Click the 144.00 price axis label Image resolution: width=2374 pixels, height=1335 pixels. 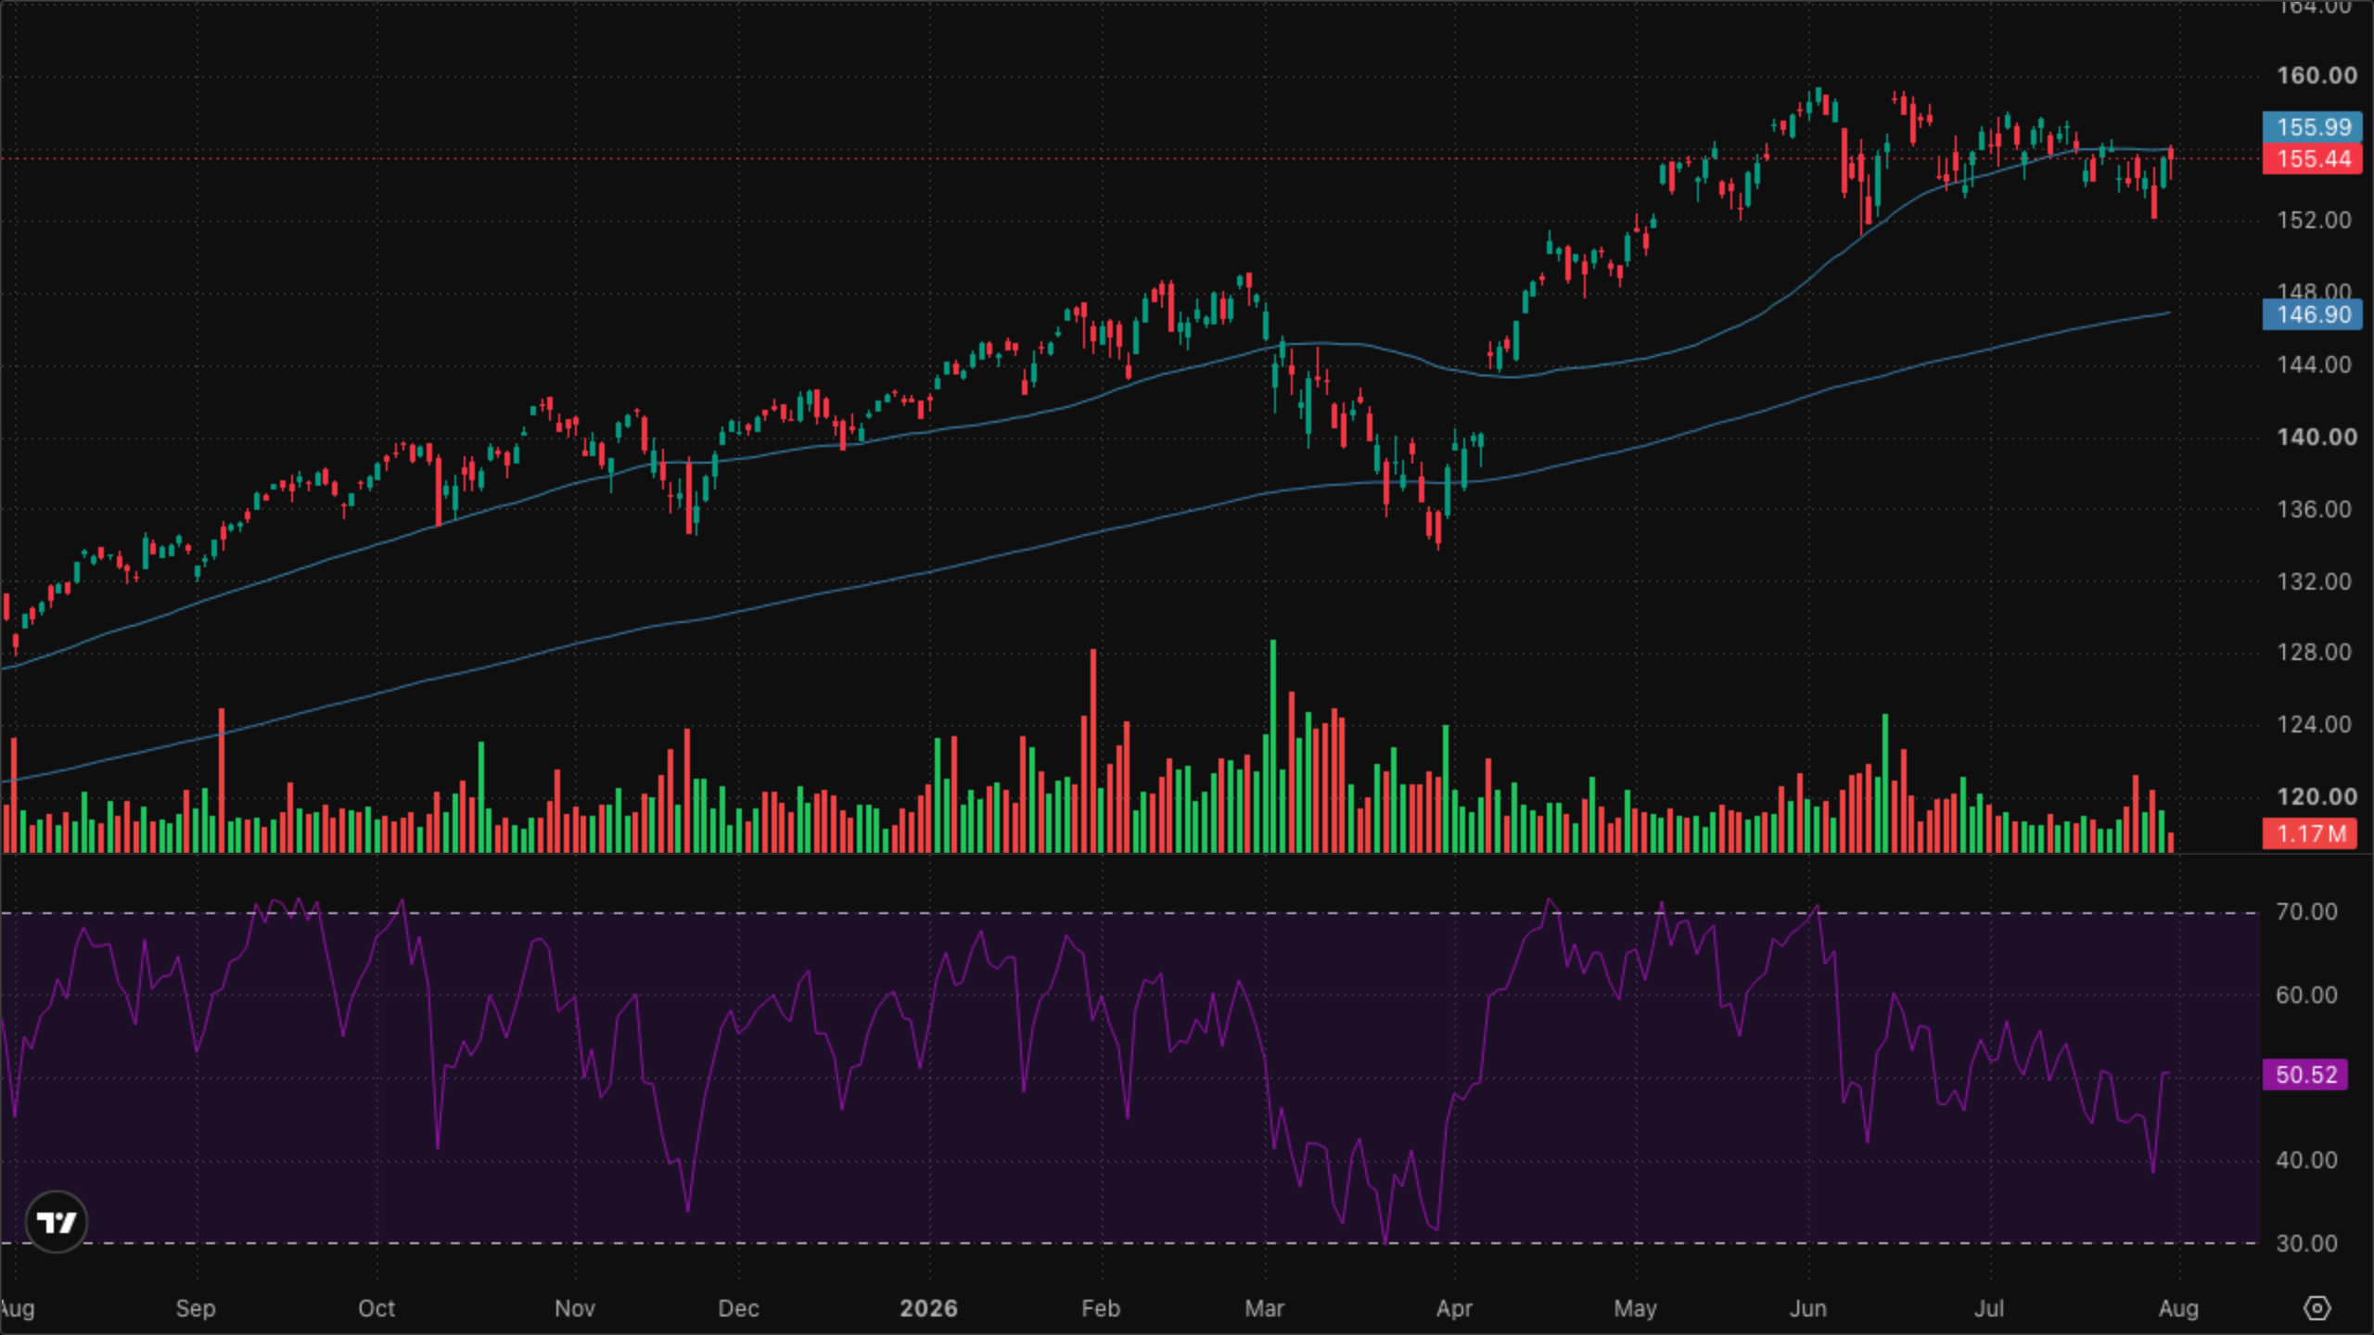pos(2314,364)
